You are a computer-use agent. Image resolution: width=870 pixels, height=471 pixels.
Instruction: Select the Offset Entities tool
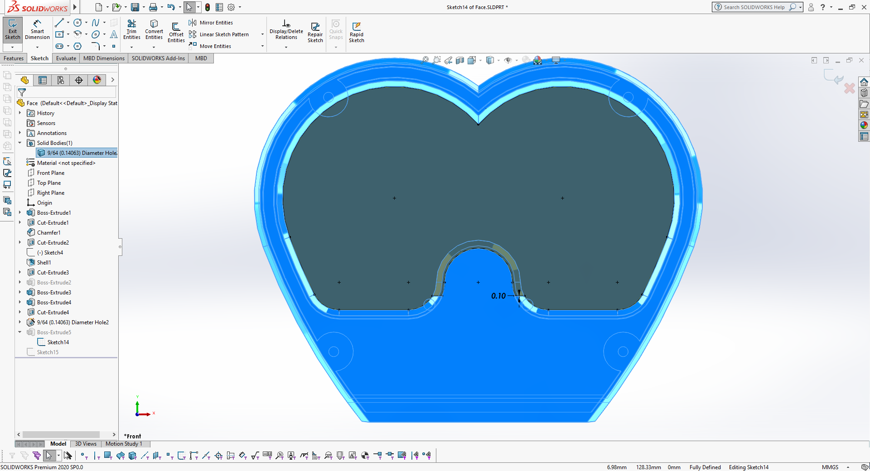(x=176, y=33)
